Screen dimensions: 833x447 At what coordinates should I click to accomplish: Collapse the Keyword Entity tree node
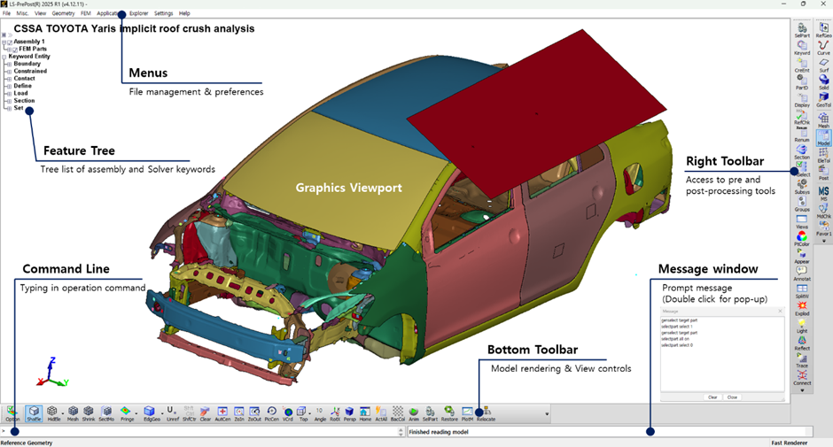(4, 57)
